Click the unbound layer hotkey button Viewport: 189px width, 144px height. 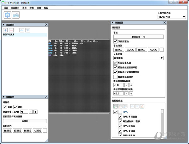[25, 121]
